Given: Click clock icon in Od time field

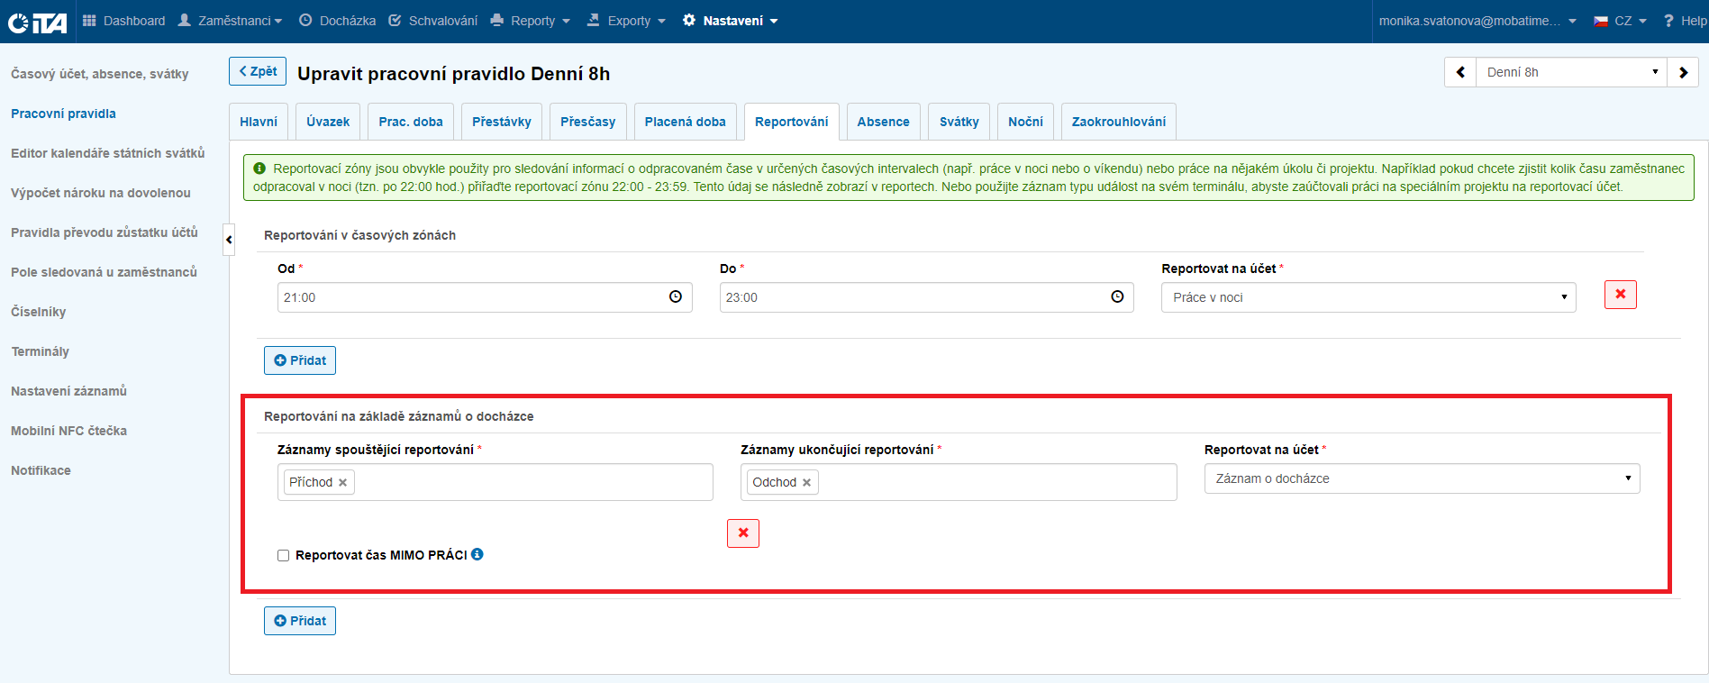Looking at the screenshot, I should coord(676,297).
